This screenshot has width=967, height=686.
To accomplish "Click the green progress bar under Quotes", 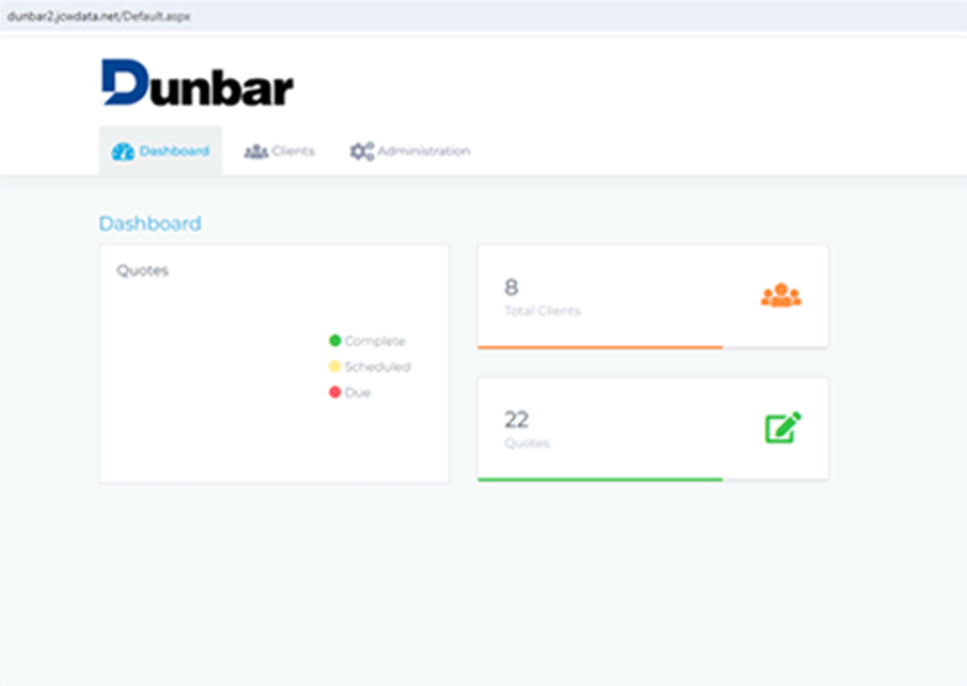I will (600, 479).
